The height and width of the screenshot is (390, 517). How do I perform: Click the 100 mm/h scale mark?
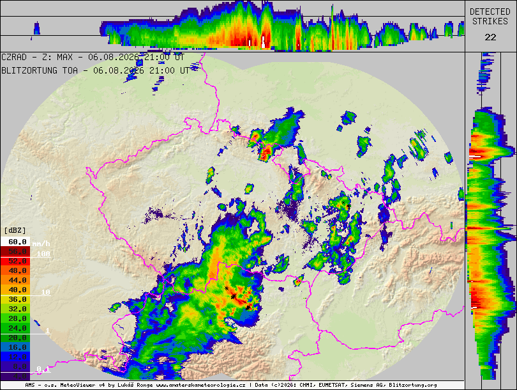click(x=43, y=254)
